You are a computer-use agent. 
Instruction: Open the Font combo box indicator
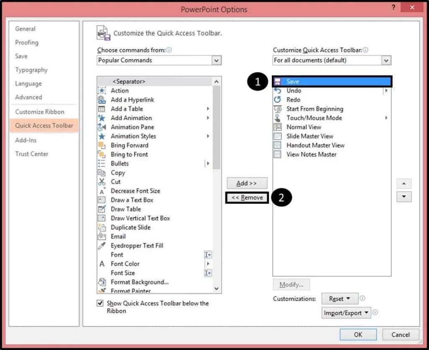pos(208,255)
